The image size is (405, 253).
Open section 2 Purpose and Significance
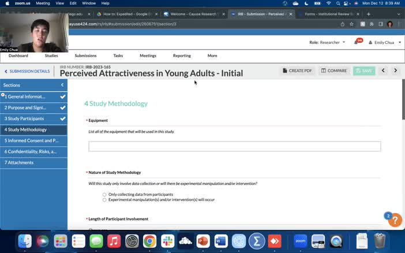(x=33, y=107)
